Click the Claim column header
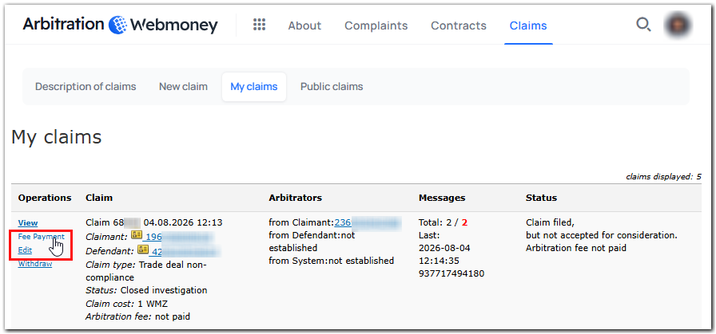Screen dimensions: 716x334 tap(99, 198)
